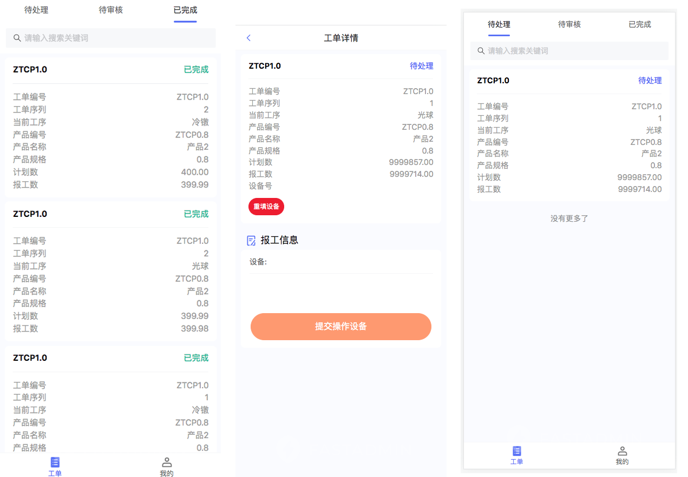This screenshot has width=688, height=477.
Task: Focus left panel search keyword field
Action: pyautogui.click(x=110, y=38)
